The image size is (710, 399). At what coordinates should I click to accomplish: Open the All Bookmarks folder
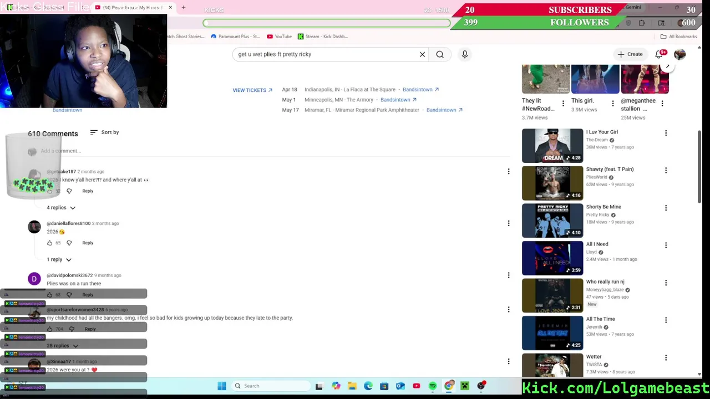pos(678,37)
